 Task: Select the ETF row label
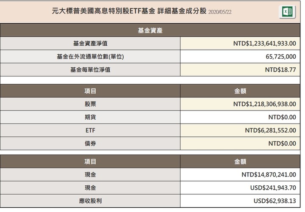point(90,130)
